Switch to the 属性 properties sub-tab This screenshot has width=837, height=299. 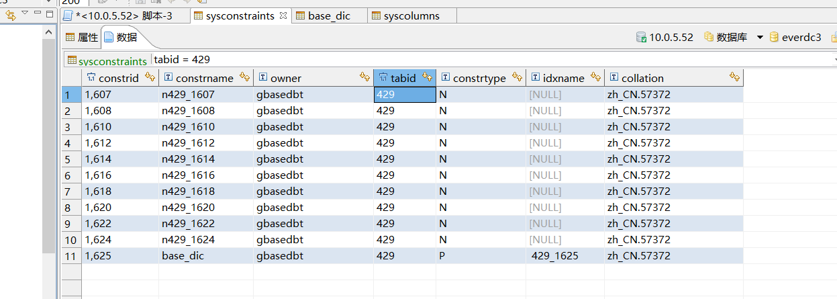82,38
